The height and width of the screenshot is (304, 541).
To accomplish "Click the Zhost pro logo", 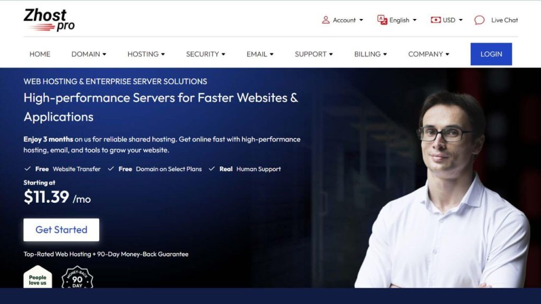I will tap(49, 20).
